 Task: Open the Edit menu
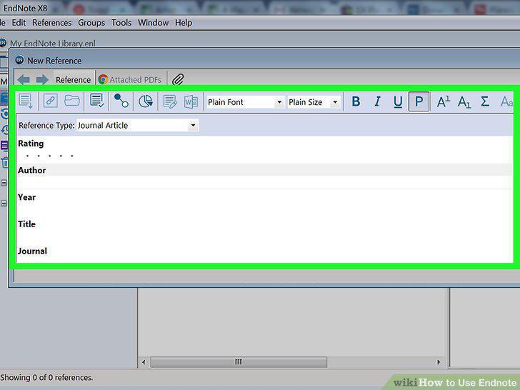pos(19,23)
